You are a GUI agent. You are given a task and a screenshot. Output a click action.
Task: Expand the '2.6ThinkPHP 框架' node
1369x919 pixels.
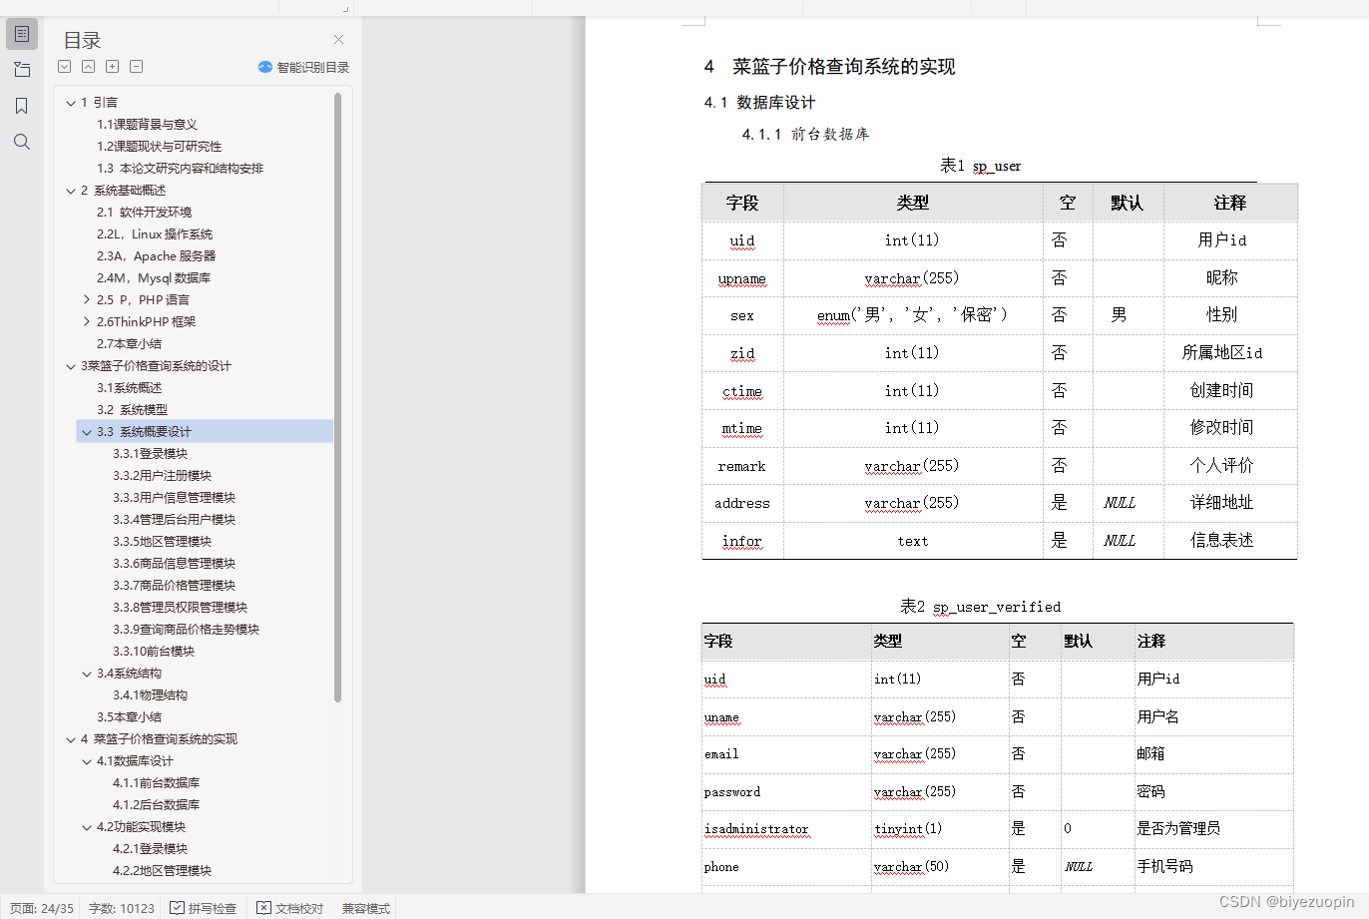pos(87,321)
